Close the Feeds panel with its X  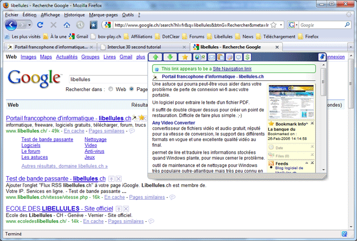pyautogui.click(x=312, y=162)
